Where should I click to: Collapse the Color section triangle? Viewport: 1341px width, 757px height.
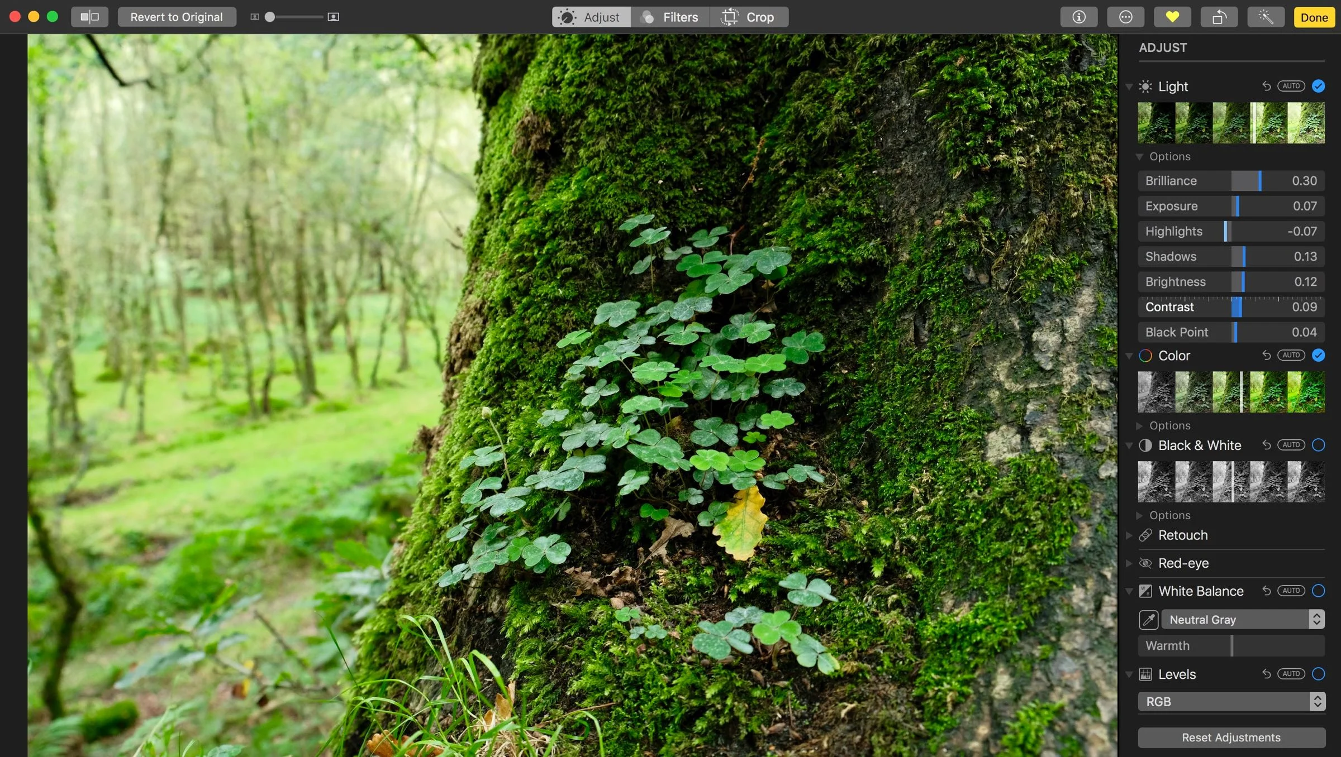click(1129, 356)
